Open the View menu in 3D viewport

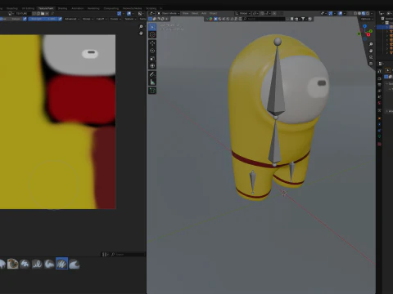coord(185,13)
